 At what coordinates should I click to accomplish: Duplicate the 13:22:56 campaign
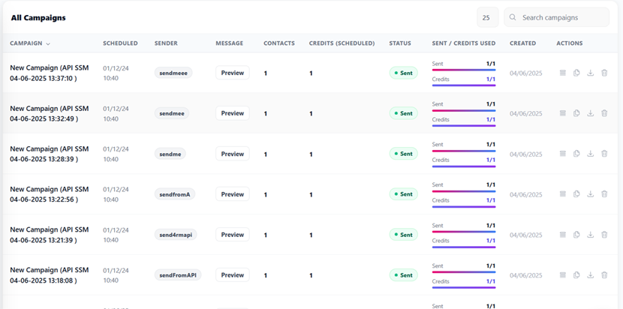576,193
